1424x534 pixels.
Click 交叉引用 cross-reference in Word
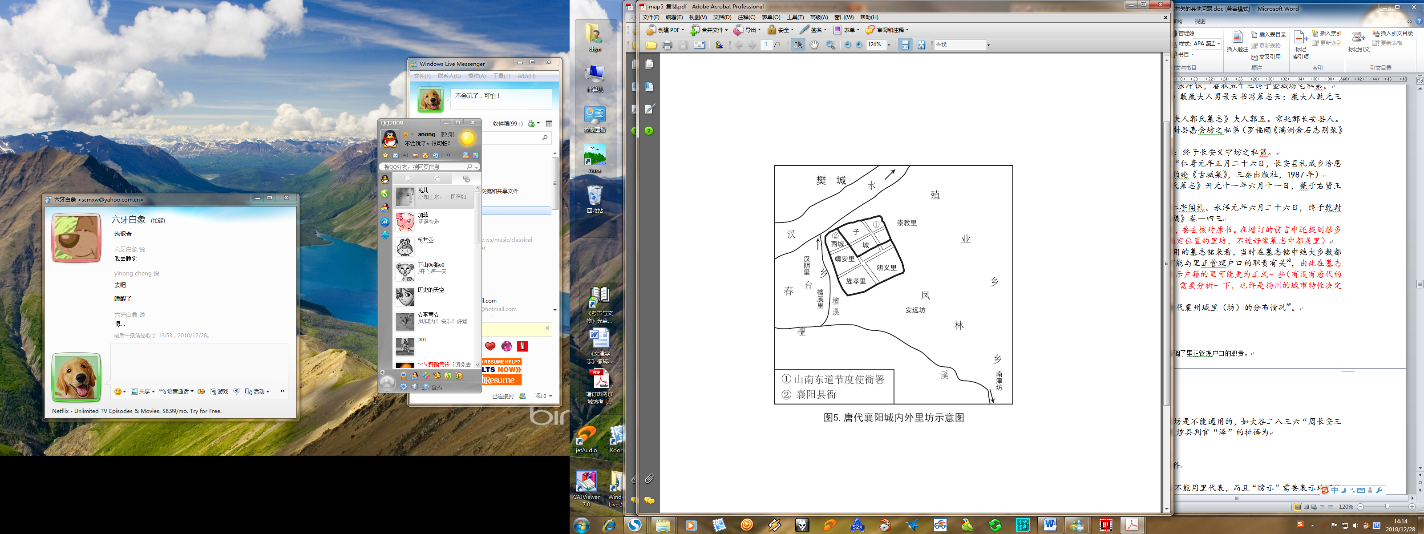tap(1266, 57)
